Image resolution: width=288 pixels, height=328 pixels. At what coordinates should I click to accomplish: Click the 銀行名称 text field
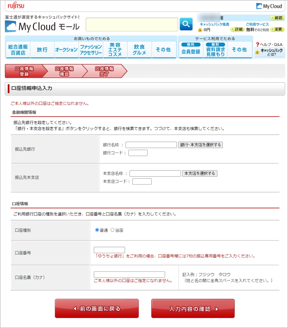(x=151, y=145)
